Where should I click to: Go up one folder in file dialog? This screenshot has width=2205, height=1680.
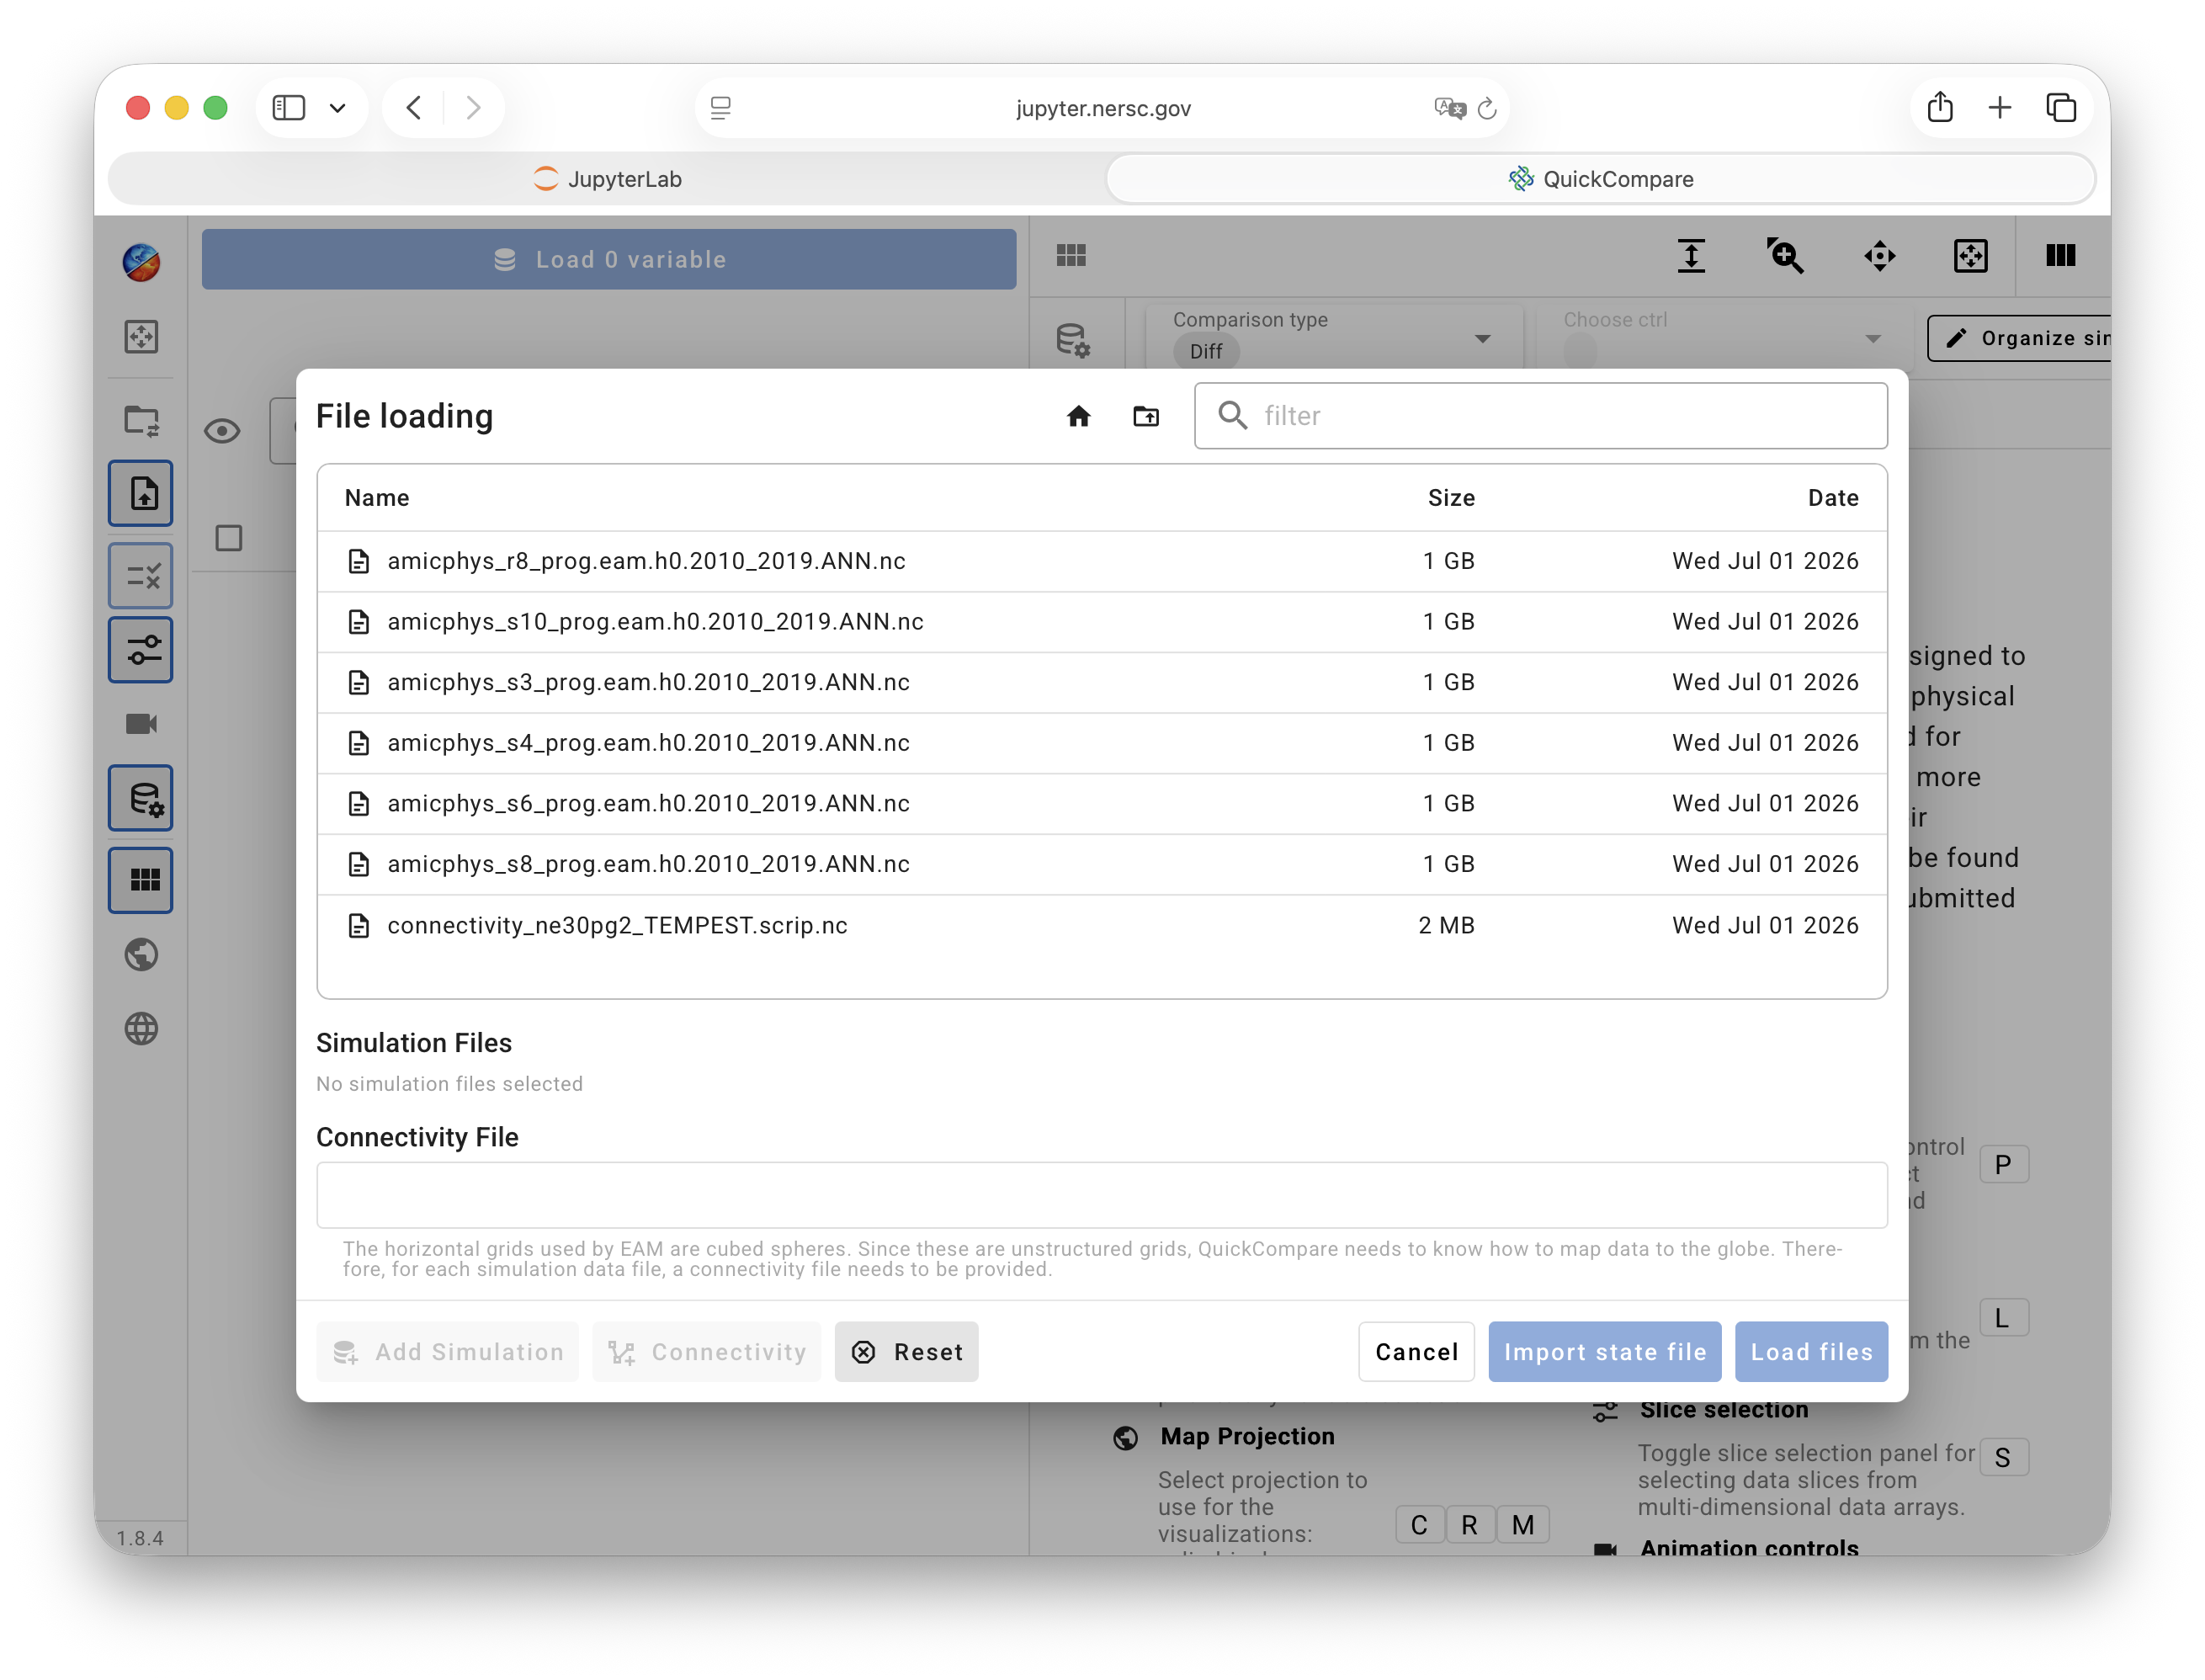pos(1146,416)
